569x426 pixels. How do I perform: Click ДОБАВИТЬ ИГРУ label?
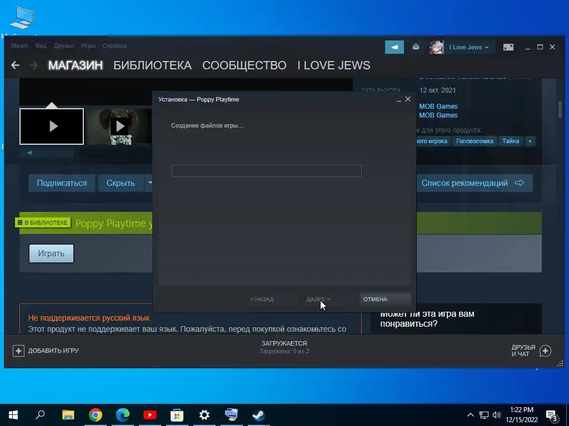point(53,351)
